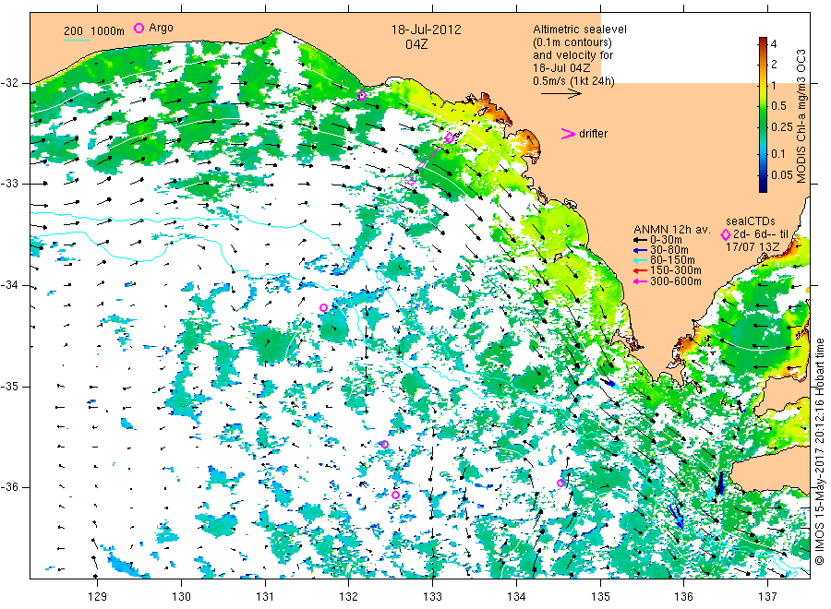Click the '30-80m' depth label
This screenshot has height=609, width=831.
tap(669, 250)
